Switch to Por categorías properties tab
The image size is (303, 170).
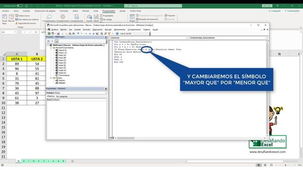[x=62, y=96]
